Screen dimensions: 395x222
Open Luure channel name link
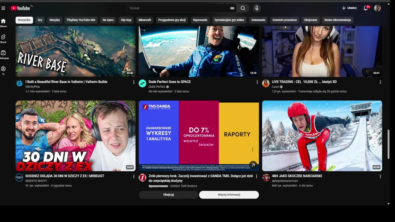pos(275,87)
